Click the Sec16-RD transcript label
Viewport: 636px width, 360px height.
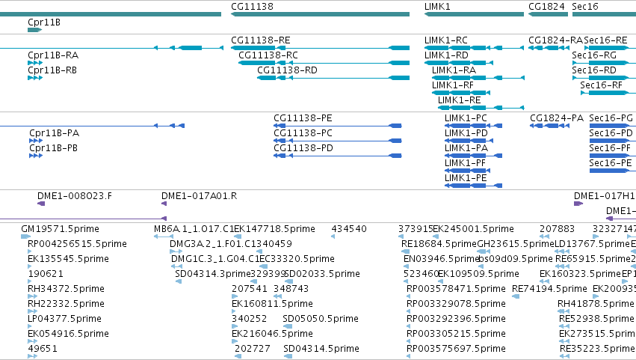[x=594, y=70]
